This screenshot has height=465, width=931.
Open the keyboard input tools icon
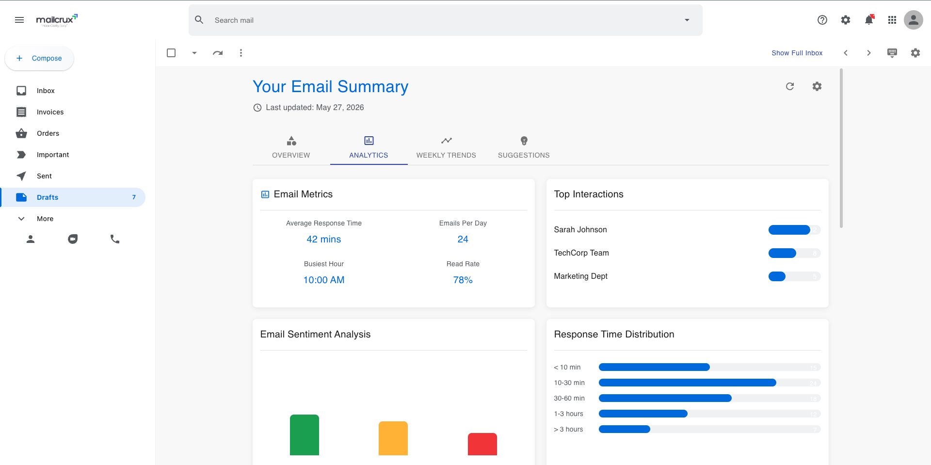click(892, 53)
